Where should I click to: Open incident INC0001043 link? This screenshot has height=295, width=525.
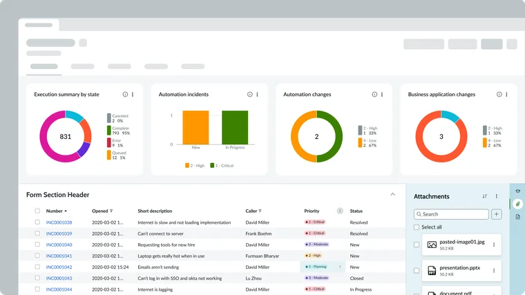59,278
